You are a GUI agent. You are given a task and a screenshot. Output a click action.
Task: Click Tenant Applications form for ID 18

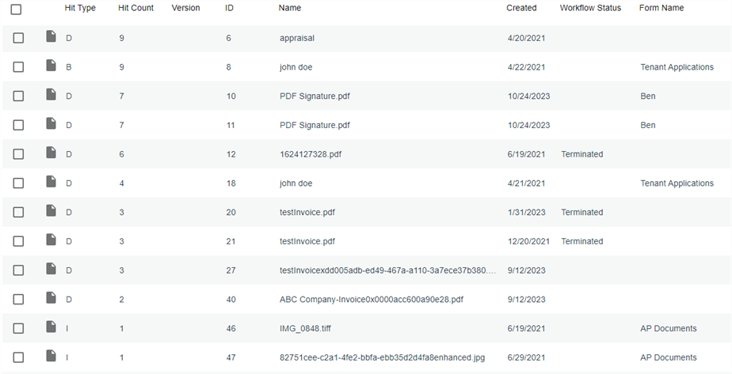(x=677, y=183)
